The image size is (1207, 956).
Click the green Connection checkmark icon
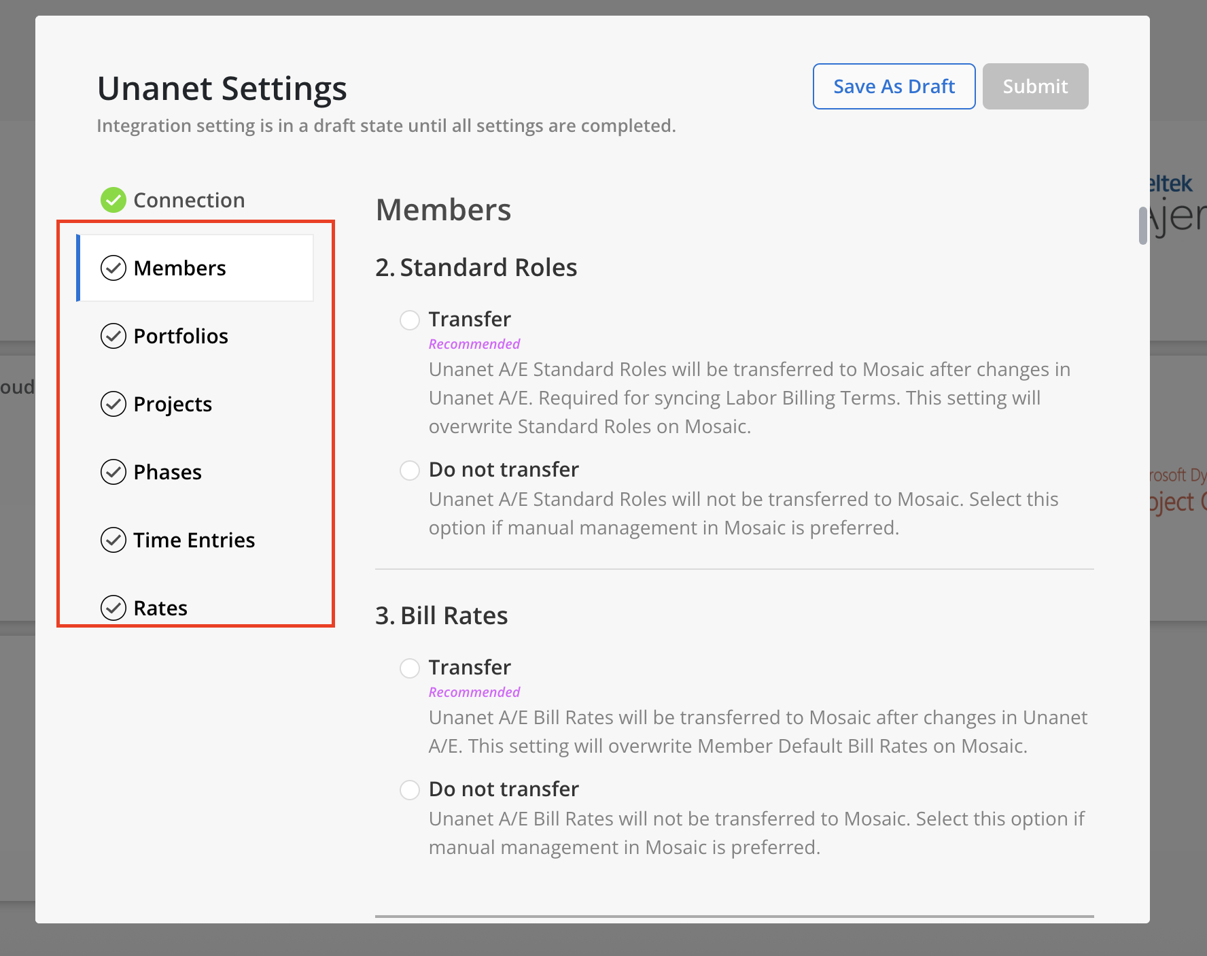tap(113, 200)
